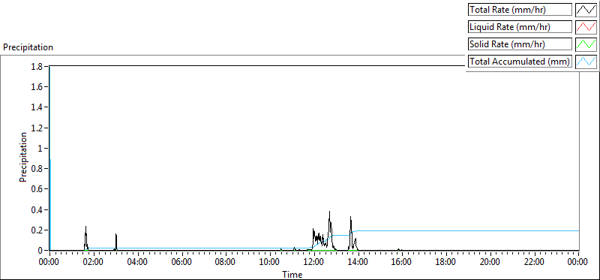
Task: Select the Liquid Rate (mm/hr) legend label
Action: [520, 27]
